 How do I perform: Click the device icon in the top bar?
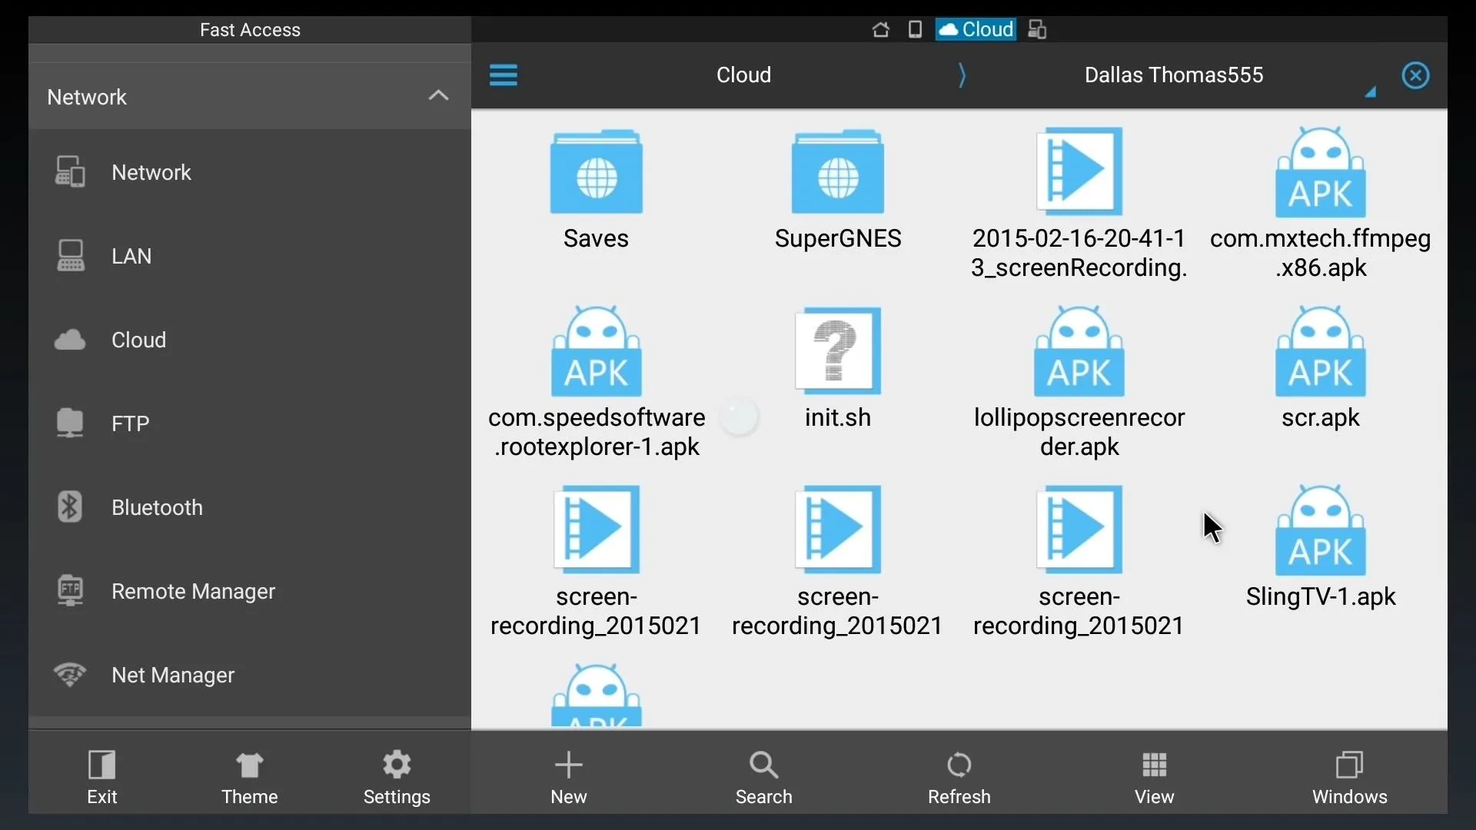click(x=915, y=29)
